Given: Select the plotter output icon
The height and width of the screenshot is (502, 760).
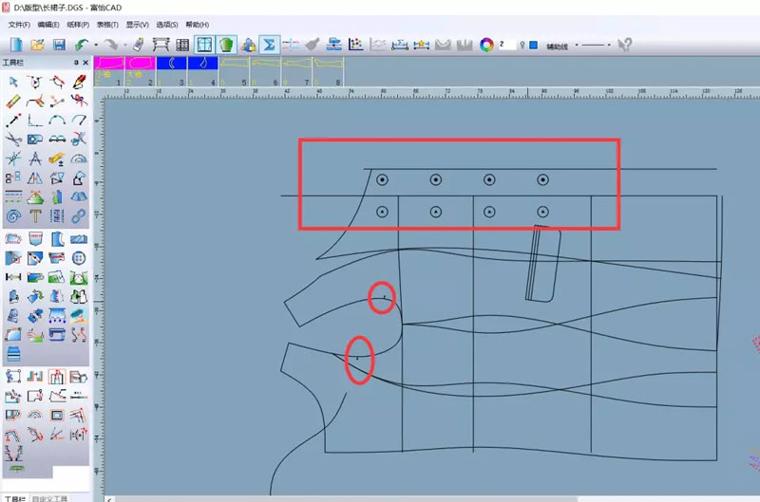Looking at the screenshot, I should tap(161, 45).
